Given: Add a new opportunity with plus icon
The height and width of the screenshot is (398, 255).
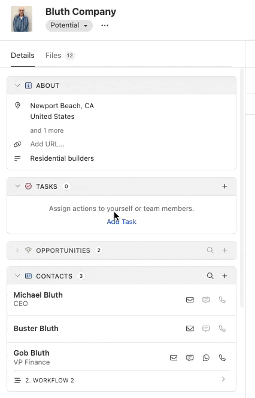Looking at the screenshot, I should tap(224, 250).
